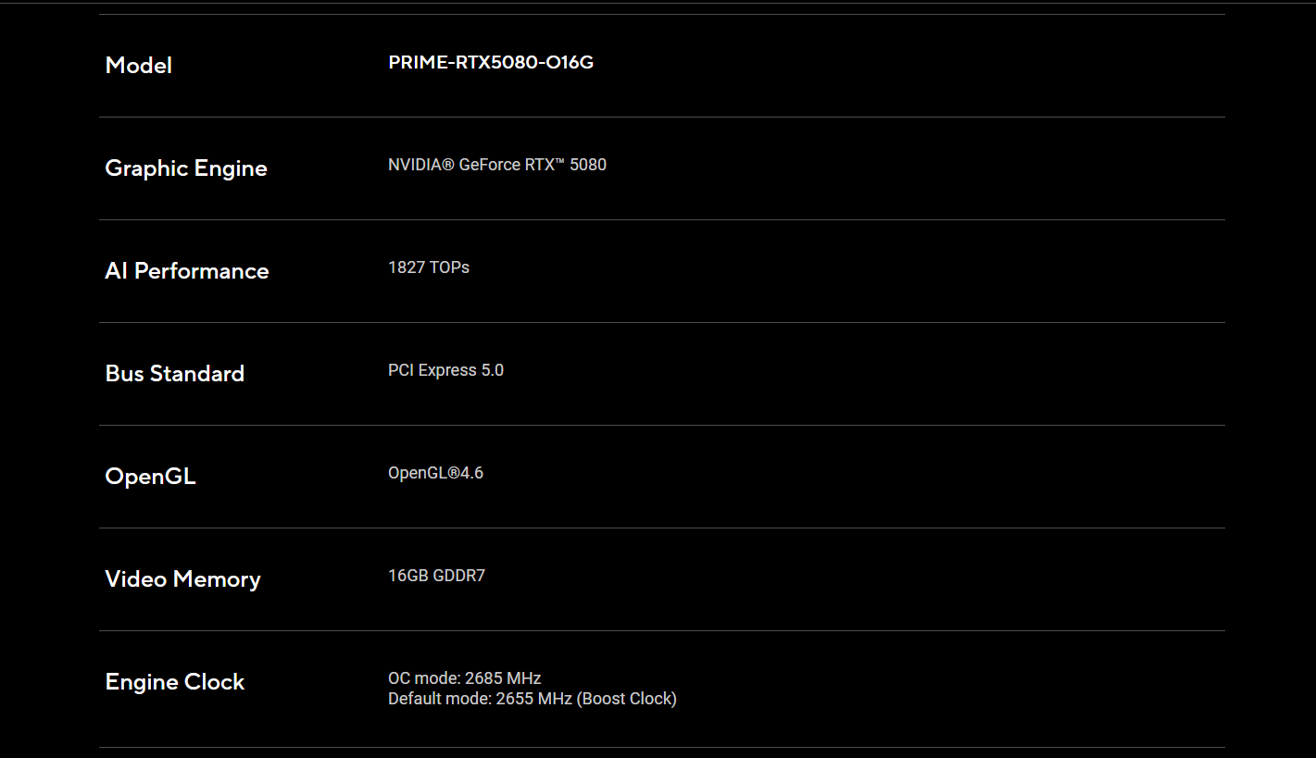
Task: Click the "AI Performance" spec label
Action: click(x=187, y=271)
